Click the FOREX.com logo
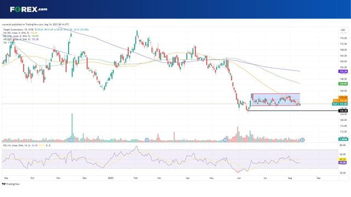This screenshot has width=351, height=197. 29,9
